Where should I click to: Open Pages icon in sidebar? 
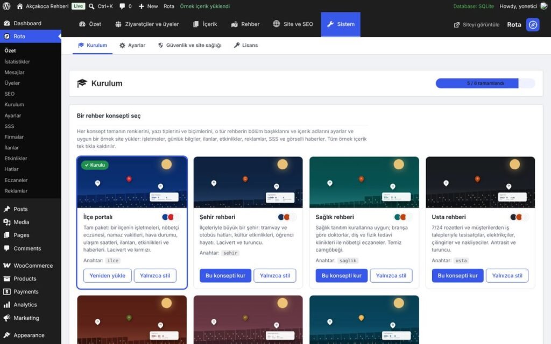[7, 235]
